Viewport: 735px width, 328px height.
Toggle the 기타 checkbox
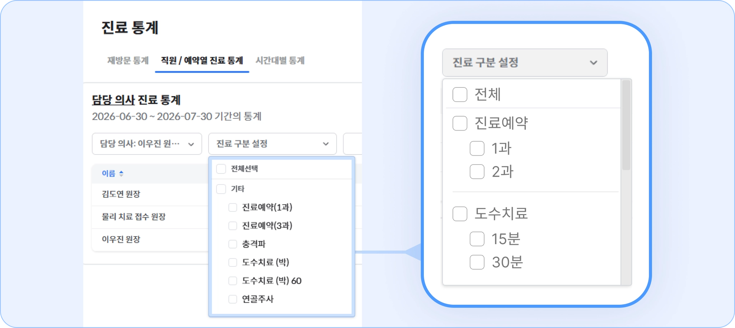[221, 189]
